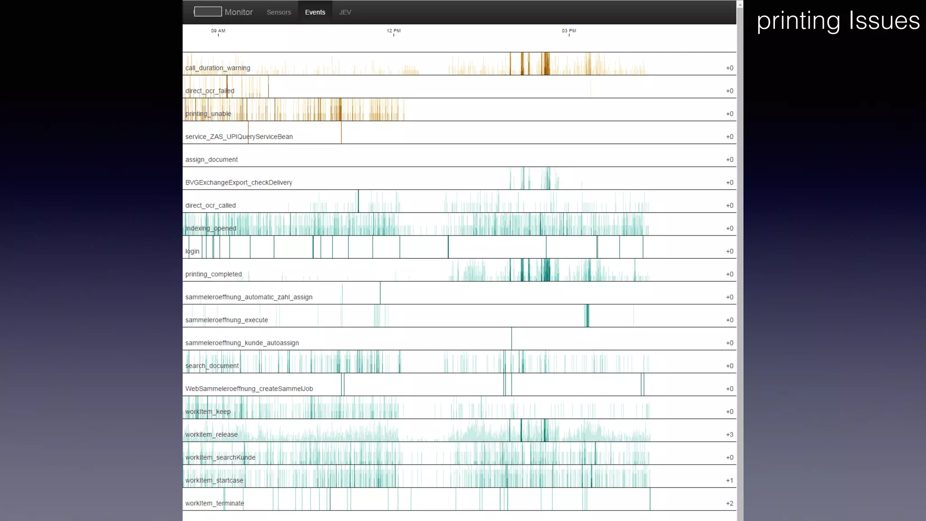926x521 pixels.
Task: Select the BVGExchangeExport_checkDelivery row label
Action: pos(239,183)
